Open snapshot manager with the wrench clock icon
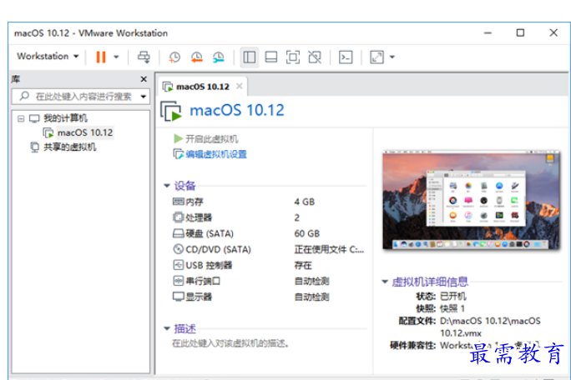 tap(219, 57)
